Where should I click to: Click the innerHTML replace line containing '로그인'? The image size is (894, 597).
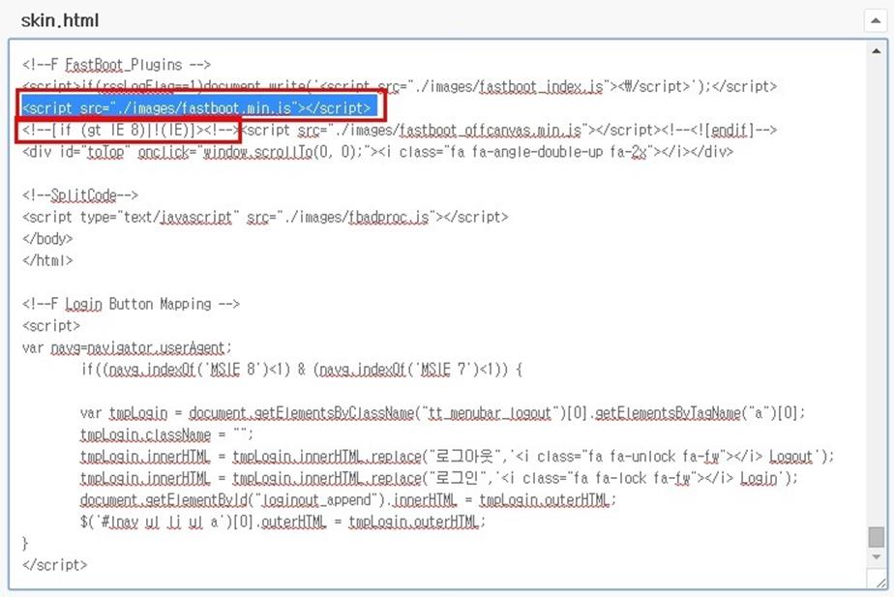[x=439, y=478]
